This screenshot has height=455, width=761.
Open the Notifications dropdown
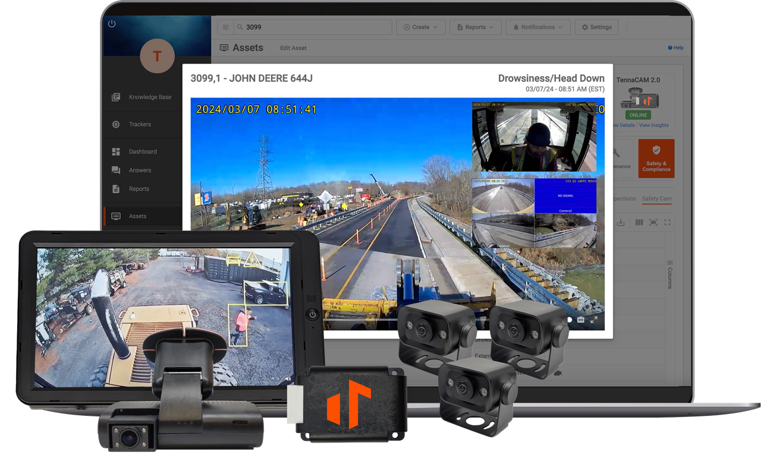pos(537,27)
